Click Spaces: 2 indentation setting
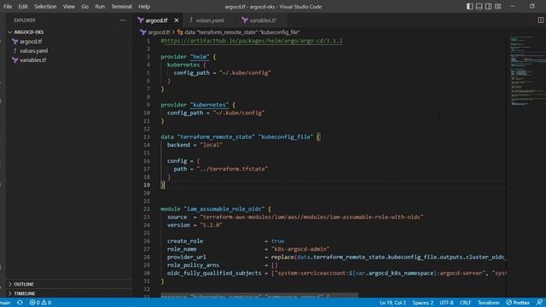The image size is (546, 307). (x=423, y=303)
